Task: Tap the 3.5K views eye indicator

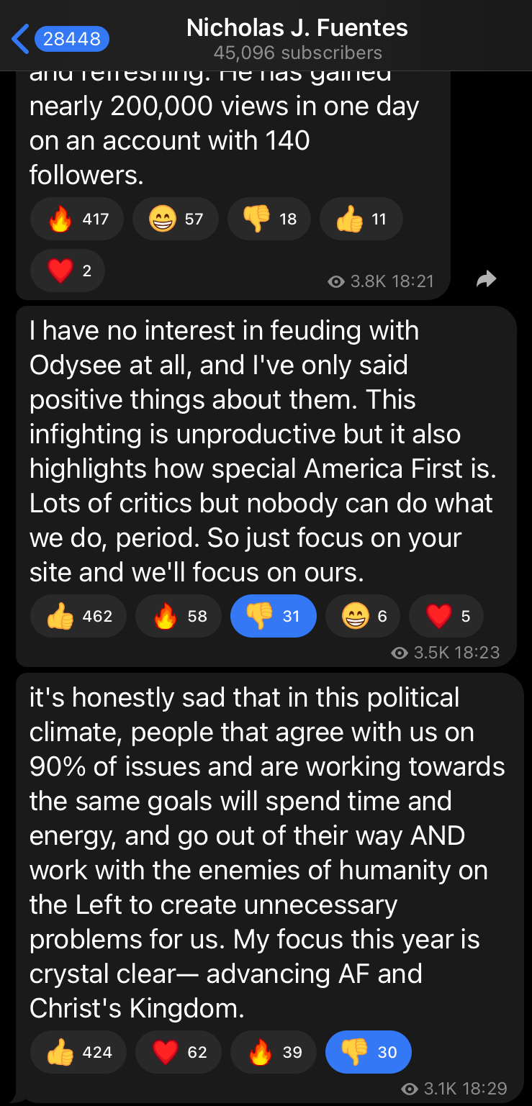Action: pyautogui.click(x=399, y=653)
